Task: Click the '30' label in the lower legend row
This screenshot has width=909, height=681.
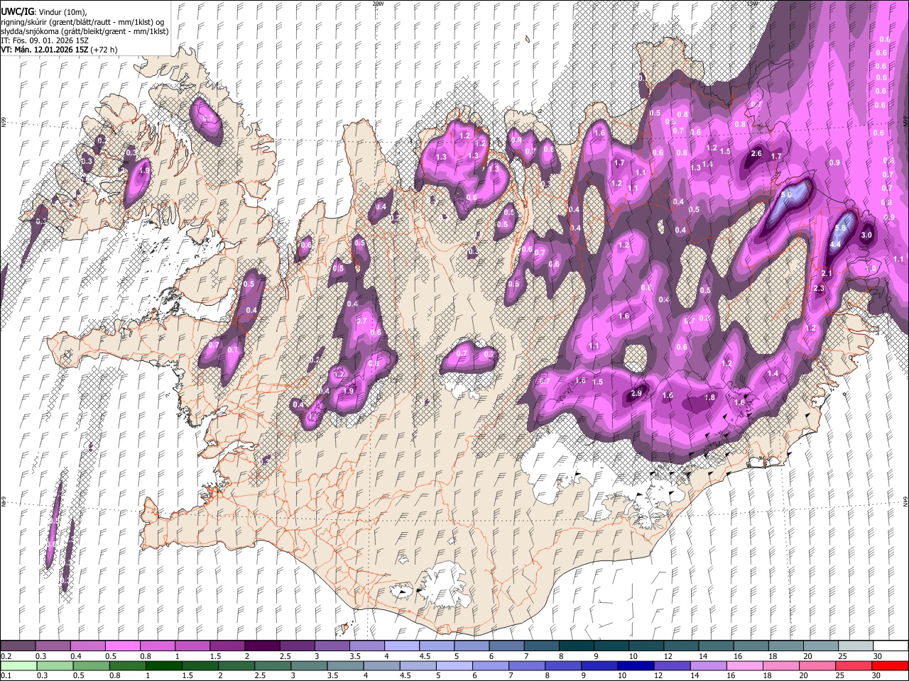Action: [x=877, y=676]
